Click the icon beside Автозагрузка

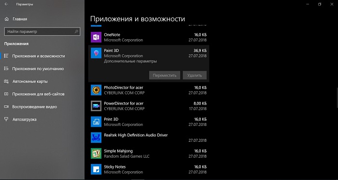(6, 120)
